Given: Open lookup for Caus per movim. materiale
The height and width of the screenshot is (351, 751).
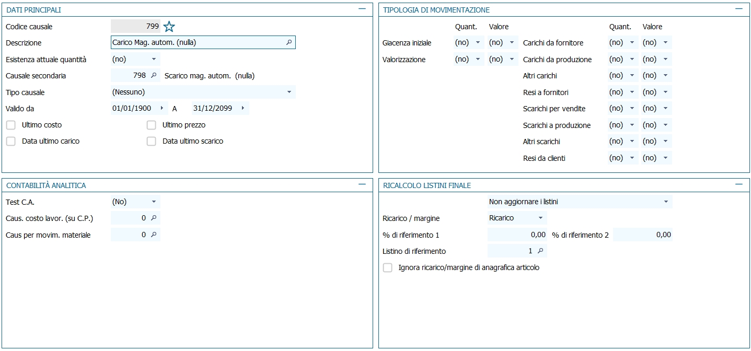Looking at the screenshot, I should point(154,235).
